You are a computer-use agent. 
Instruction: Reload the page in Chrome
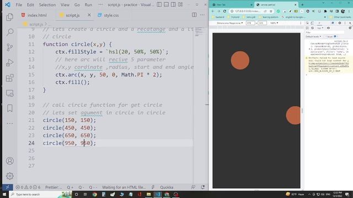pos(224,11)
